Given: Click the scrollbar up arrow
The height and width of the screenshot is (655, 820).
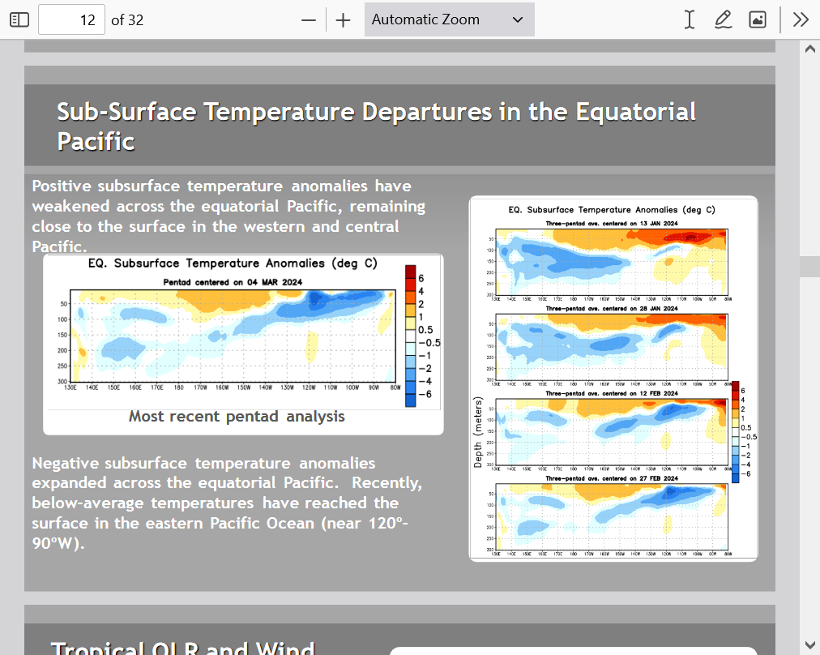Looking at the screenshot, I should click(810, 49).
